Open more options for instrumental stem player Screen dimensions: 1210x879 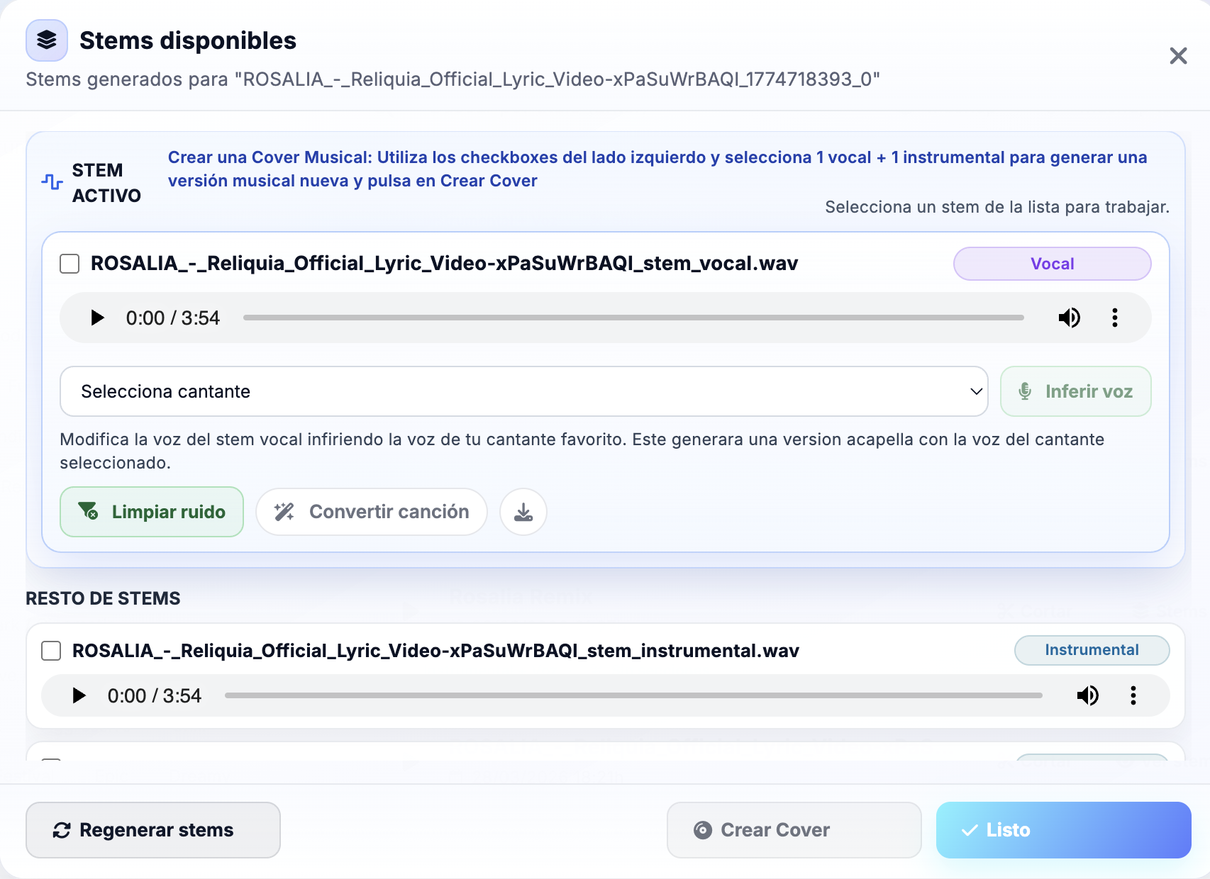pyautogui.click(x=1133, y=695)
